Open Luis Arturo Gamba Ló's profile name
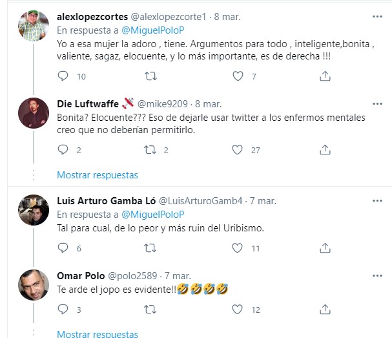This screenshot has height=338, width=392. 106,200
